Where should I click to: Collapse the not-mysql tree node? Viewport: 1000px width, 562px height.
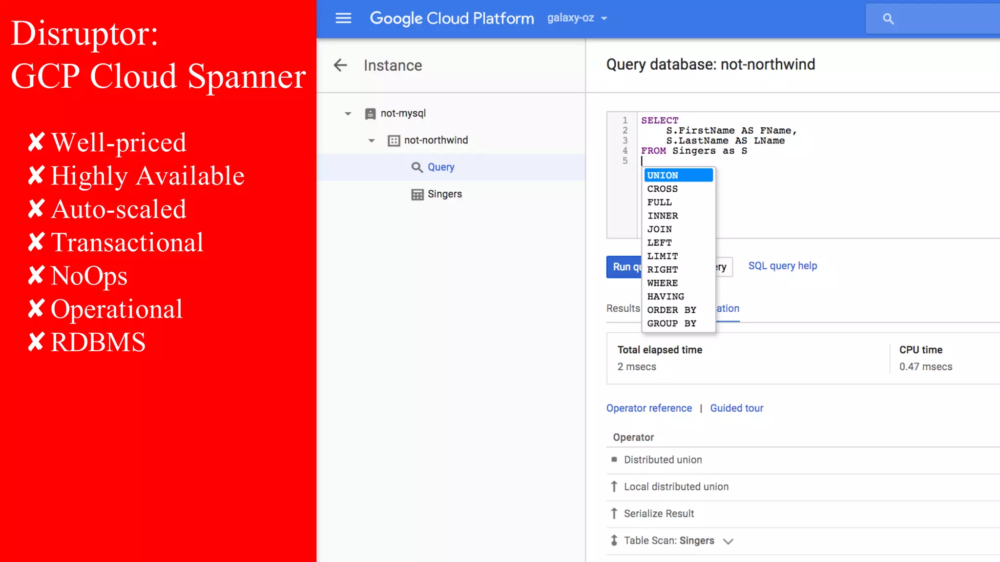(x=348, y=114)
